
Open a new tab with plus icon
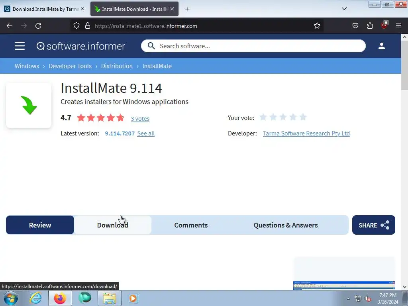click(187, 9)
